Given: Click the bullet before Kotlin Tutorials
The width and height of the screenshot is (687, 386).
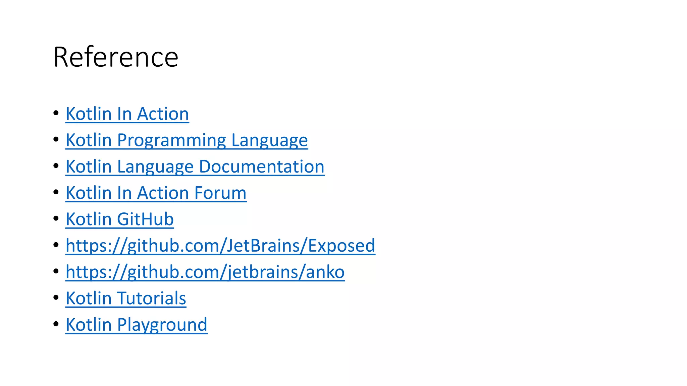Looking at the screenshot, I should pyautogui.click(x=56, y=297).
